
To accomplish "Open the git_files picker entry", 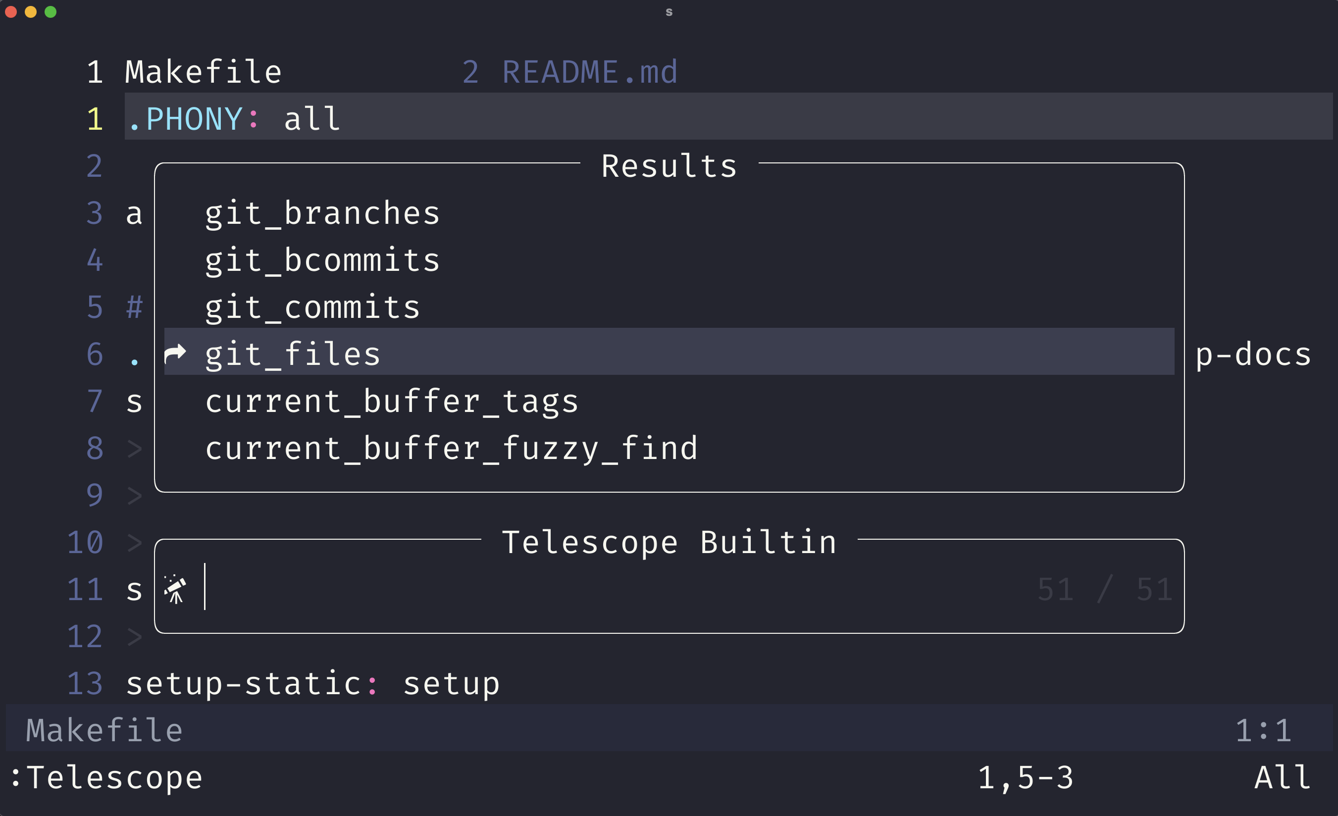I will [x=293, y=354].
